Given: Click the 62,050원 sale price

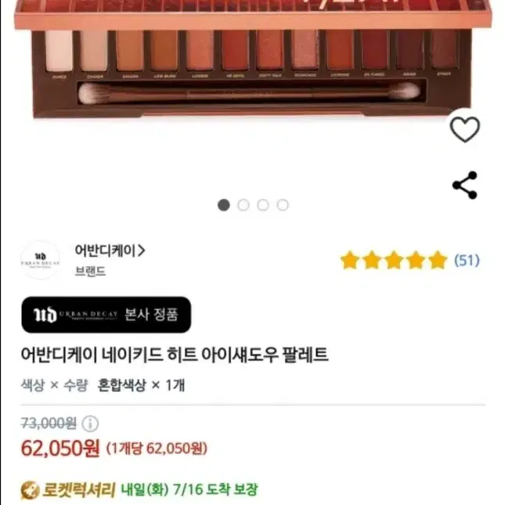Looking at the screenshot, I should tap(60, 449).
